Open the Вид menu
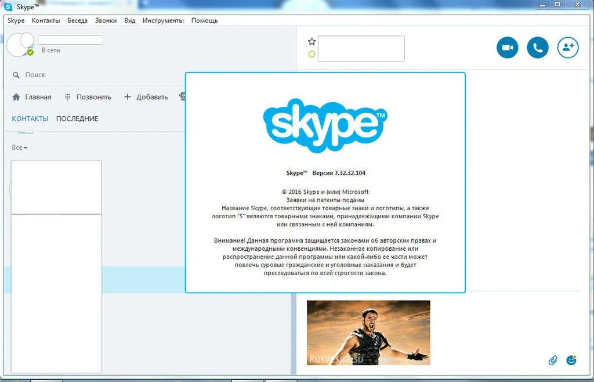 click(129, 20)
